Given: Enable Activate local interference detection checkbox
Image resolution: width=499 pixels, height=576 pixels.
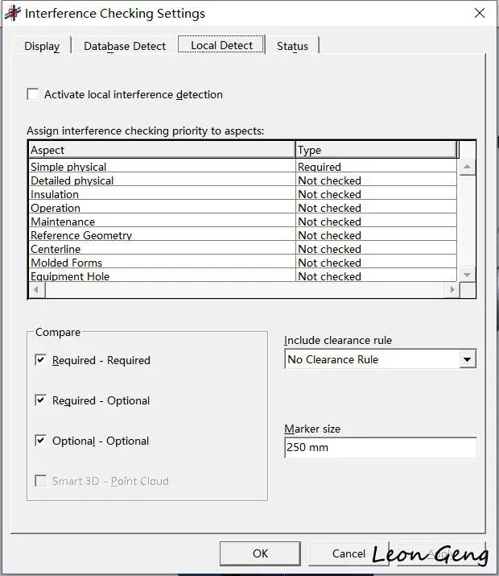Looking at the screenshot, I should point(33,94).
